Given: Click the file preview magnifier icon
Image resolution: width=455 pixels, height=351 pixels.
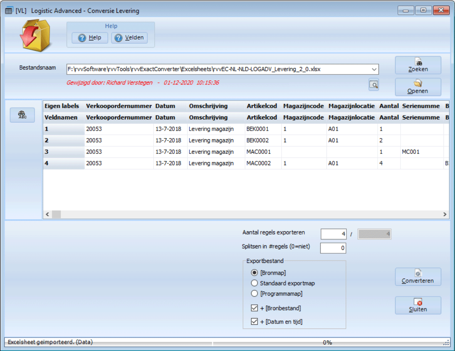Looking at the screenshot, I should tap(373, 85).
